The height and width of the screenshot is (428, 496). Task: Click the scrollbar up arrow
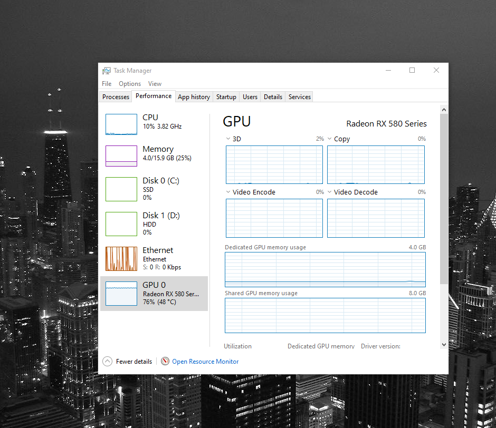click(444, 110)
